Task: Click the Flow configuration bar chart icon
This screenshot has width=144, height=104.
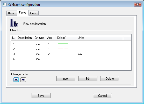Action: (x=14, y=23)
